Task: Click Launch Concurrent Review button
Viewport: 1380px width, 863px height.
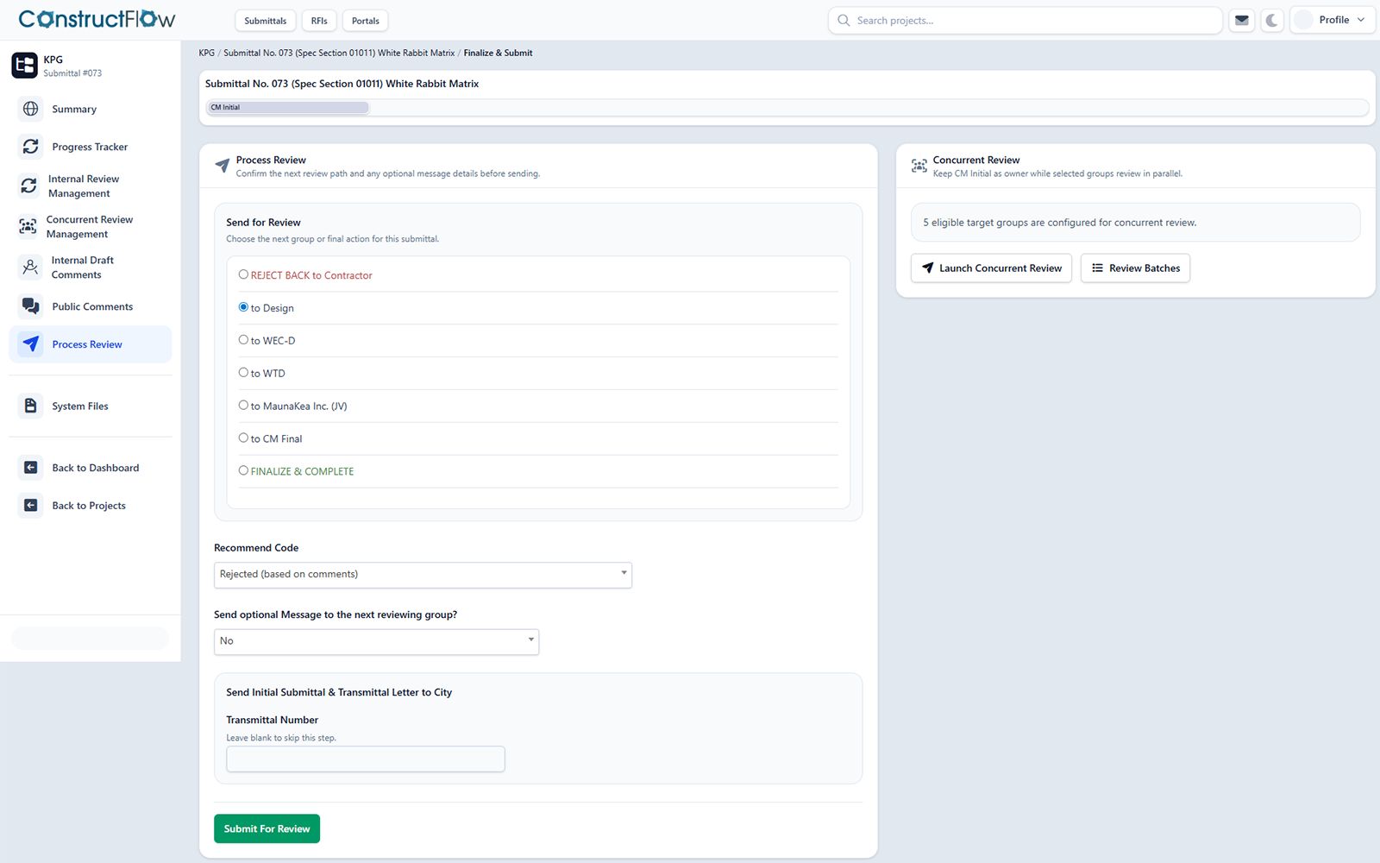Action: tap(991, 268)
